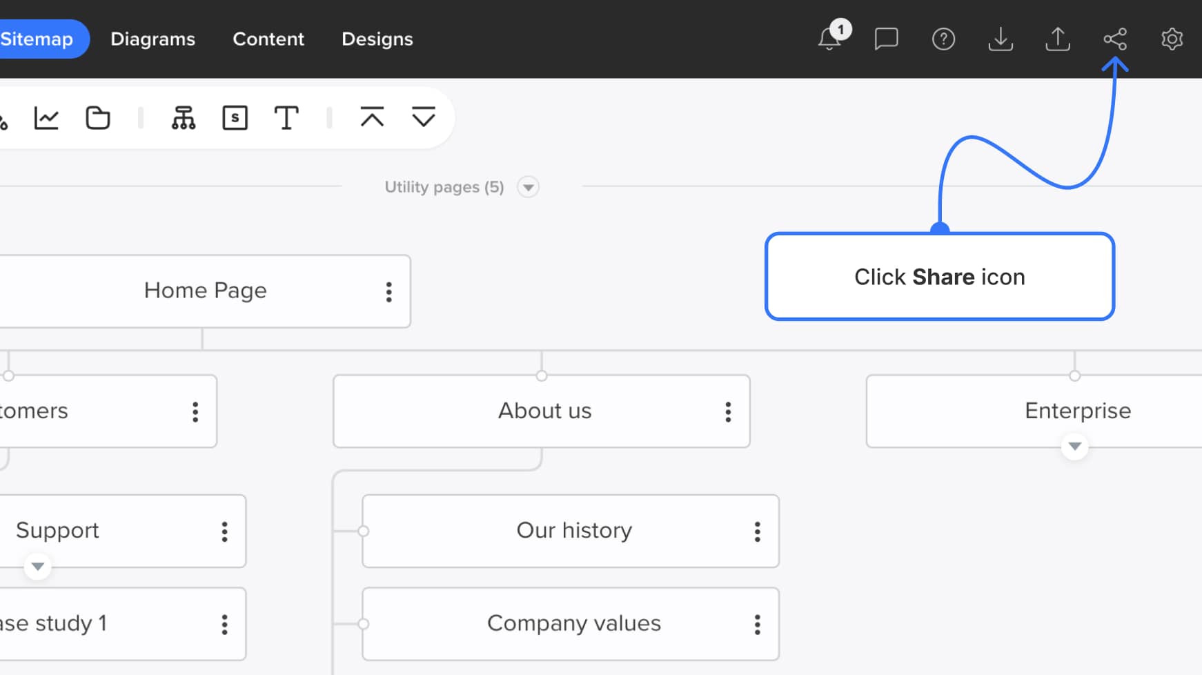Click the folder icon in toolbar

98,118
